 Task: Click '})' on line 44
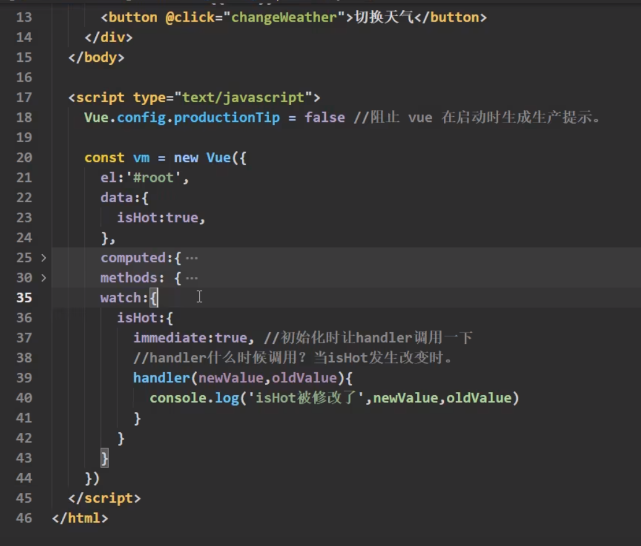(x=92, y=478)
